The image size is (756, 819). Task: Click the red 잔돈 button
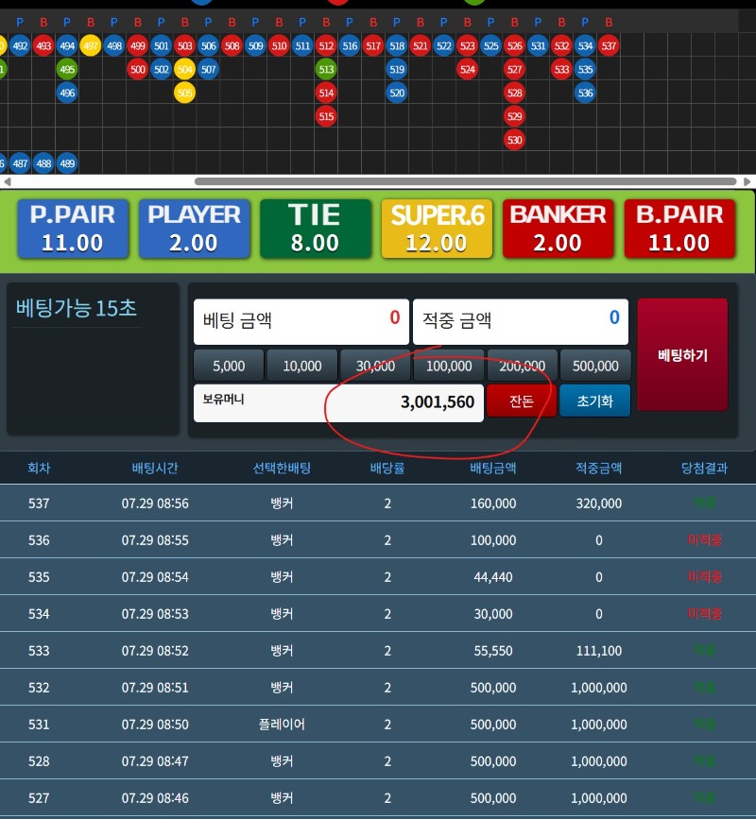[x=522, y=401]
